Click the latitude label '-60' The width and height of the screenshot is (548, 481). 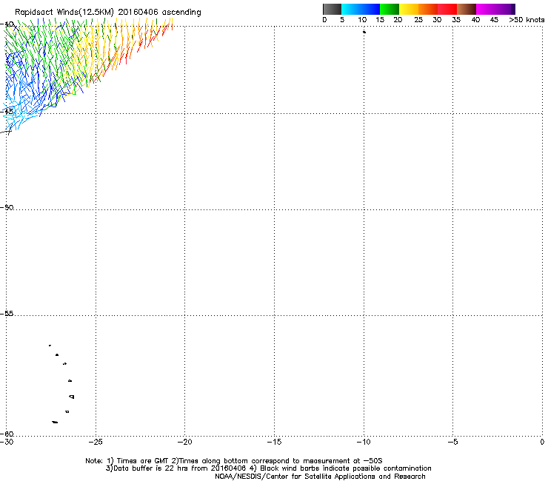click(7, 434)
